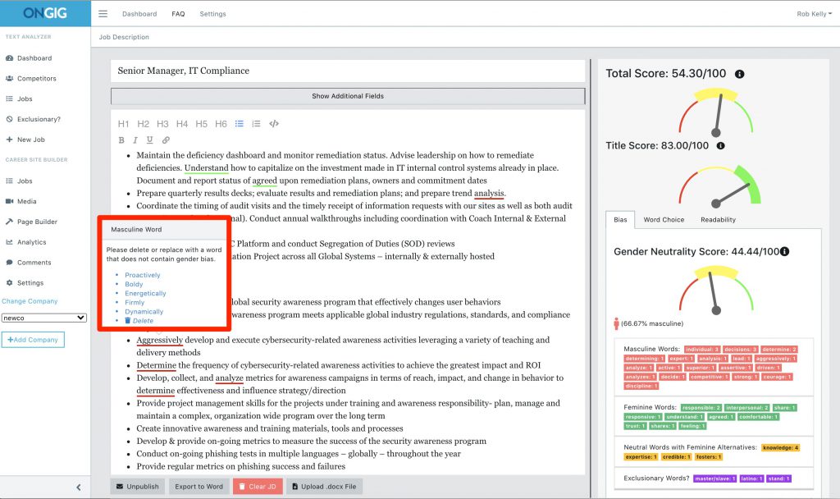Image resolution: width=840 pixels, height=499 pixels.
Task: Insert a hyperlink
Action: [166, 140]
